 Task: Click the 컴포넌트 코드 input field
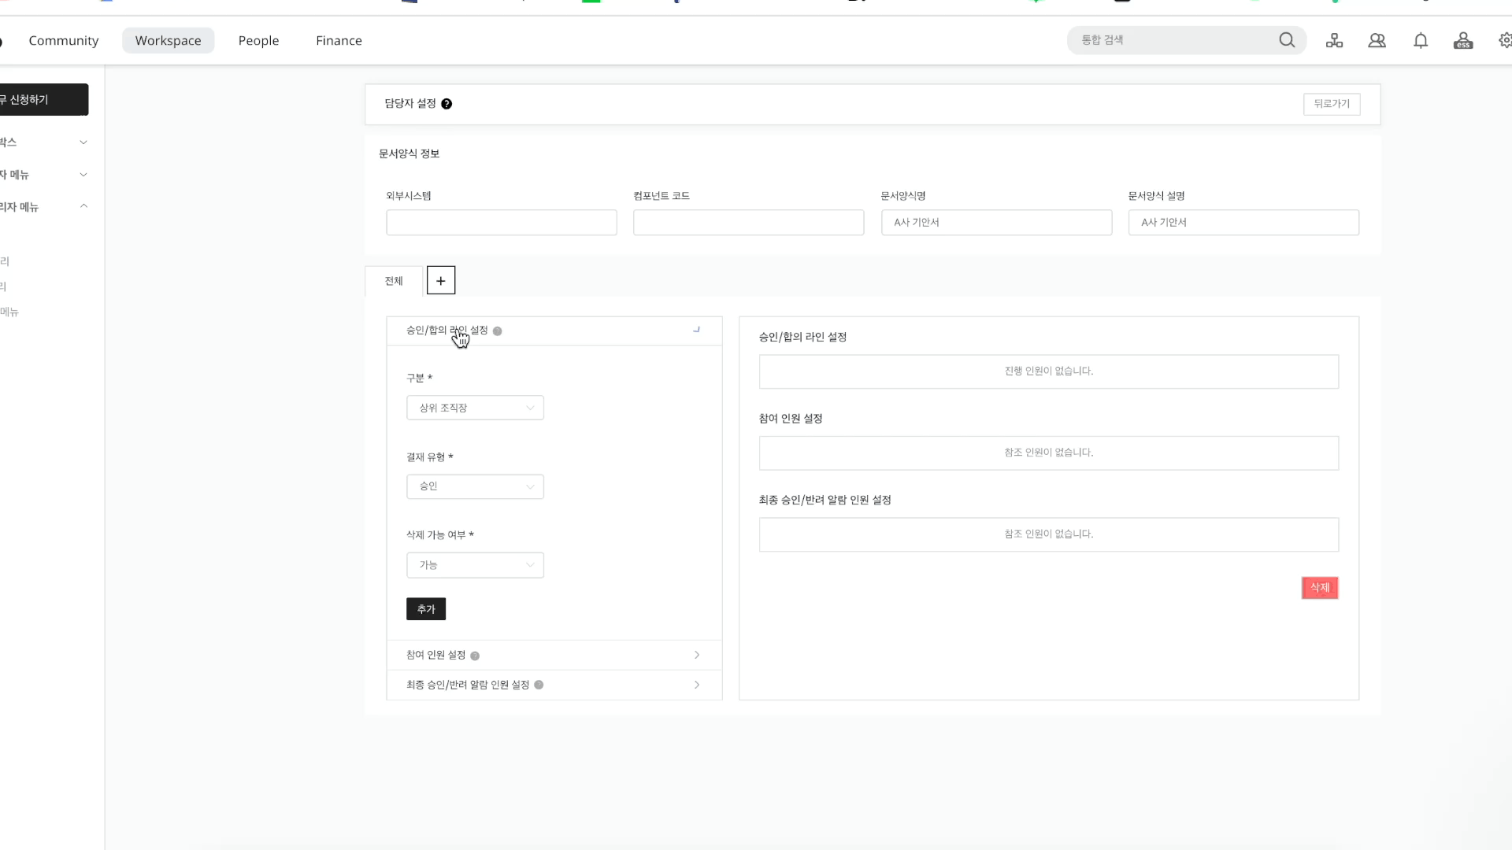coord(748,223)
